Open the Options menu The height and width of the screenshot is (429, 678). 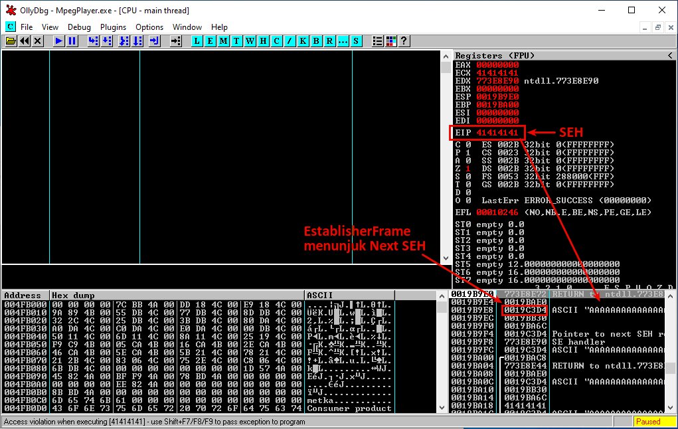coord(149,27)
